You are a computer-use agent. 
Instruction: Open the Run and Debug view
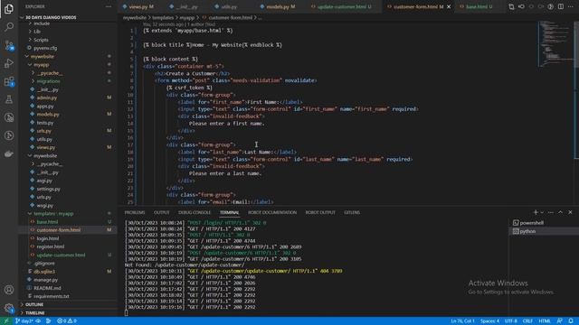pyautogui.click(x=9, y=63)
